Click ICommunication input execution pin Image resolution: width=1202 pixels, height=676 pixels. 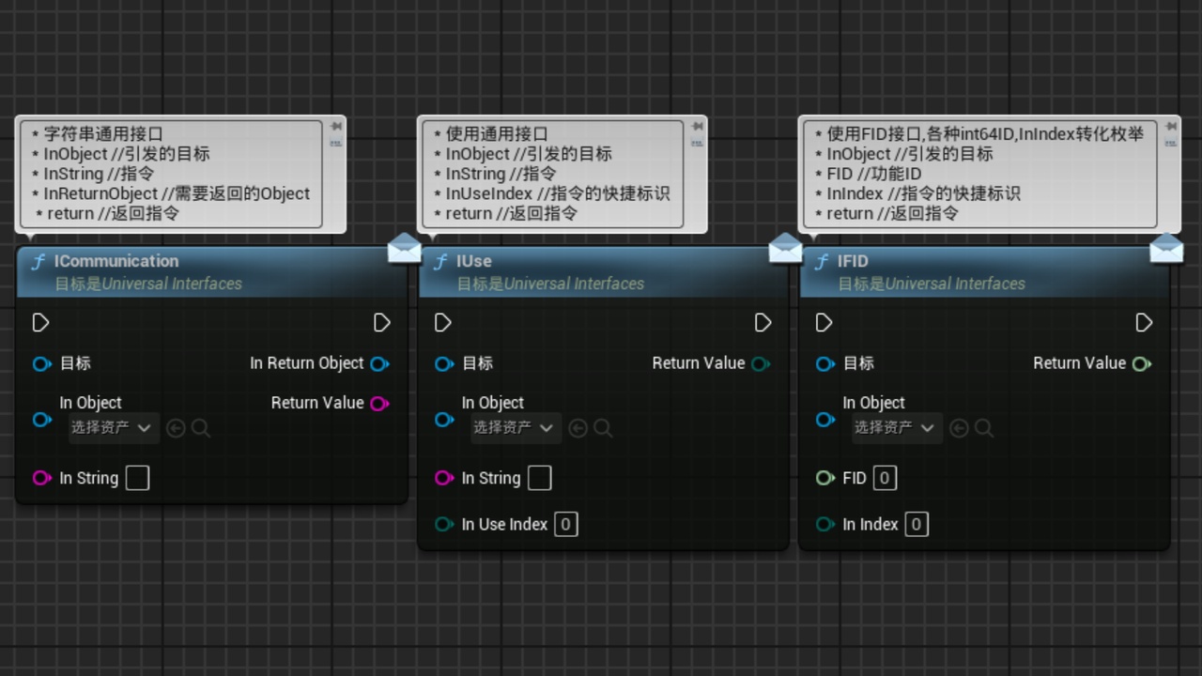pyautogui.click(x=40, y=323)
